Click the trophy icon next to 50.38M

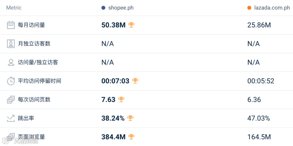(x=131, y=25)
